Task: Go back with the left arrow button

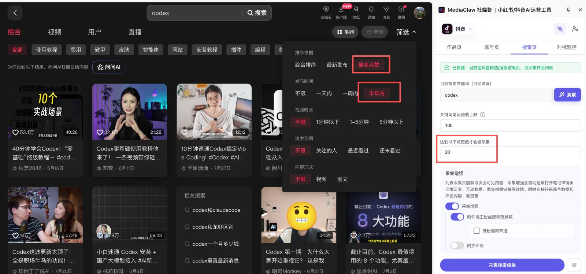Action: coord(15,13)
